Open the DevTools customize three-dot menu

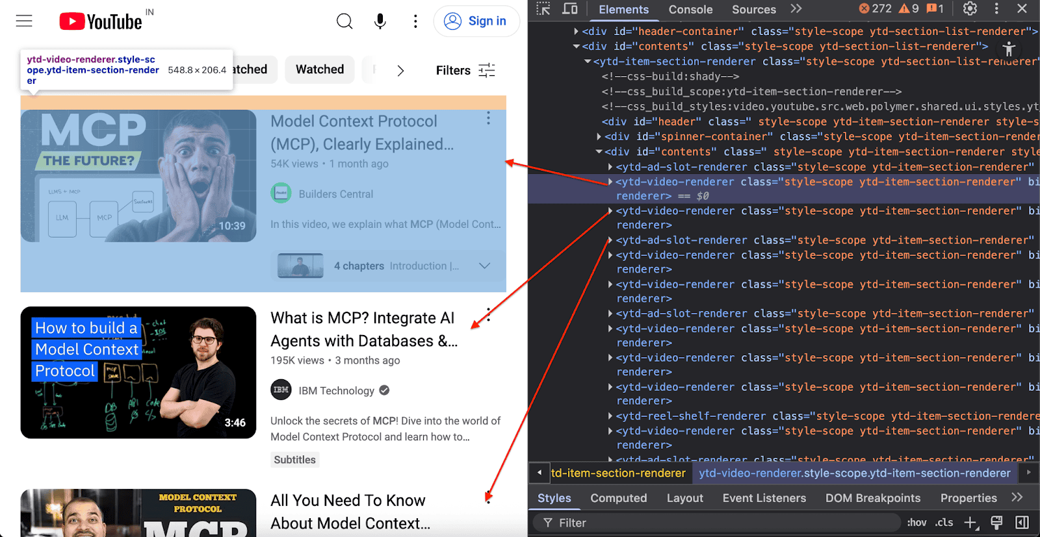[996, 8]
